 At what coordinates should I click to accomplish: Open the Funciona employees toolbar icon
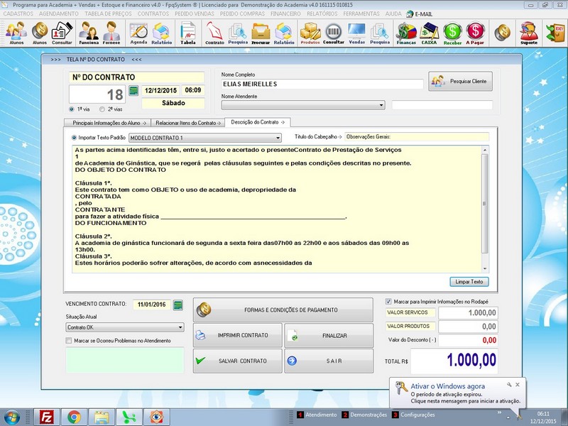pos(89,33)
